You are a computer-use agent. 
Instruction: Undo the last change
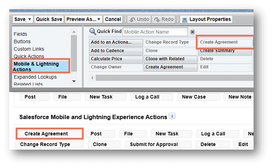pyautogui.click(x=139, y=19)
